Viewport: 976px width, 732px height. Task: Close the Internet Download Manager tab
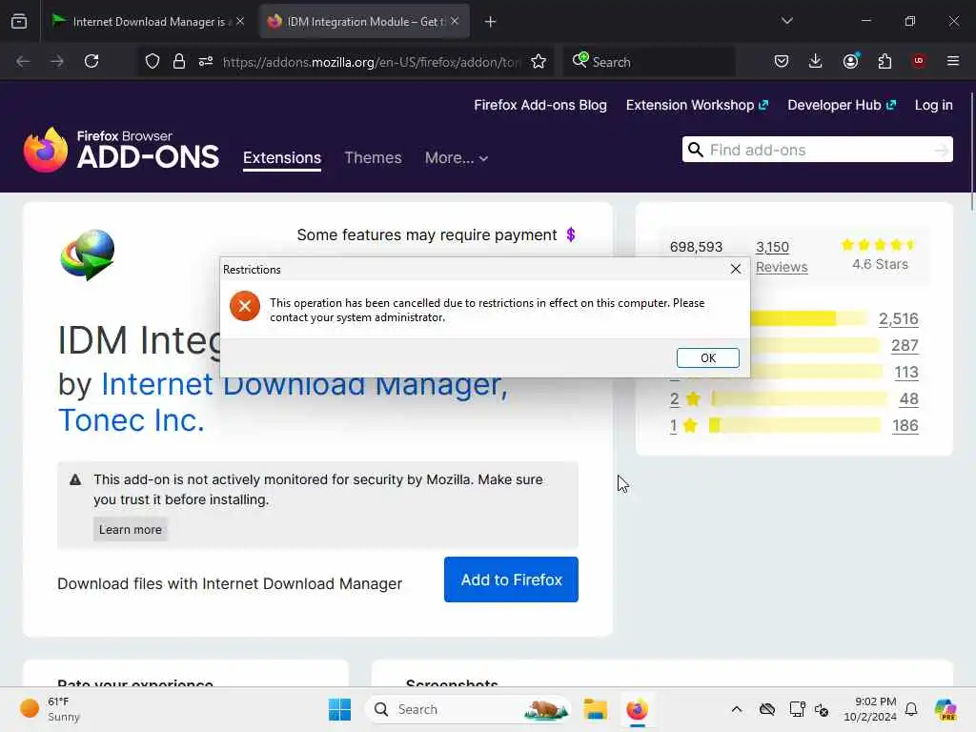tap(240, 21)
